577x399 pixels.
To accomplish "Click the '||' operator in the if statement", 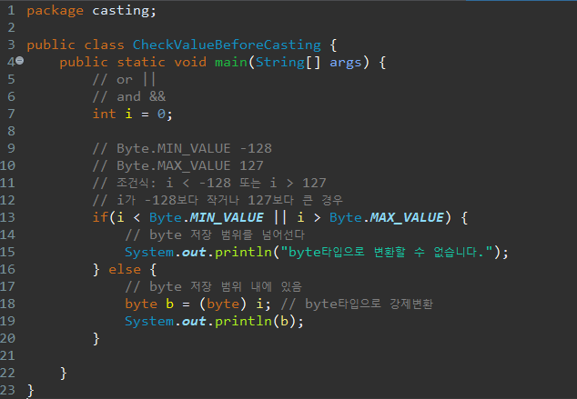I will (x=280, y=217).
